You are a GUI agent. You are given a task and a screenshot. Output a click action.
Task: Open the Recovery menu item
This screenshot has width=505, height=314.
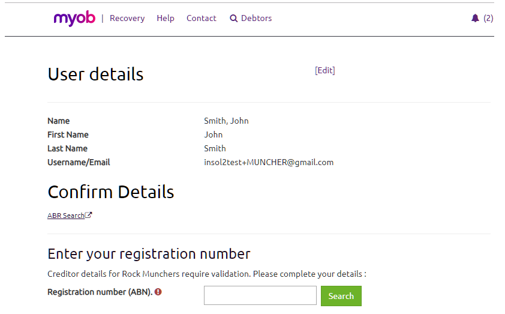tap(127, 19)
